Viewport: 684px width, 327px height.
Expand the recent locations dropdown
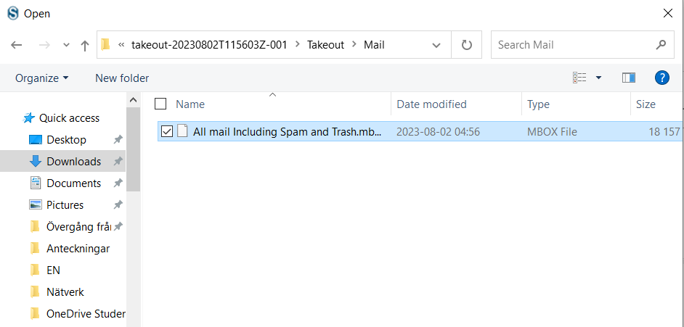tap(66, 45)
